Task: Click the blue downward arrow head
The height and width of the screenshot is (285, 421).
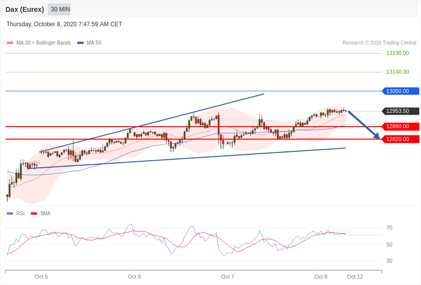Action: (x=377, y=136)
